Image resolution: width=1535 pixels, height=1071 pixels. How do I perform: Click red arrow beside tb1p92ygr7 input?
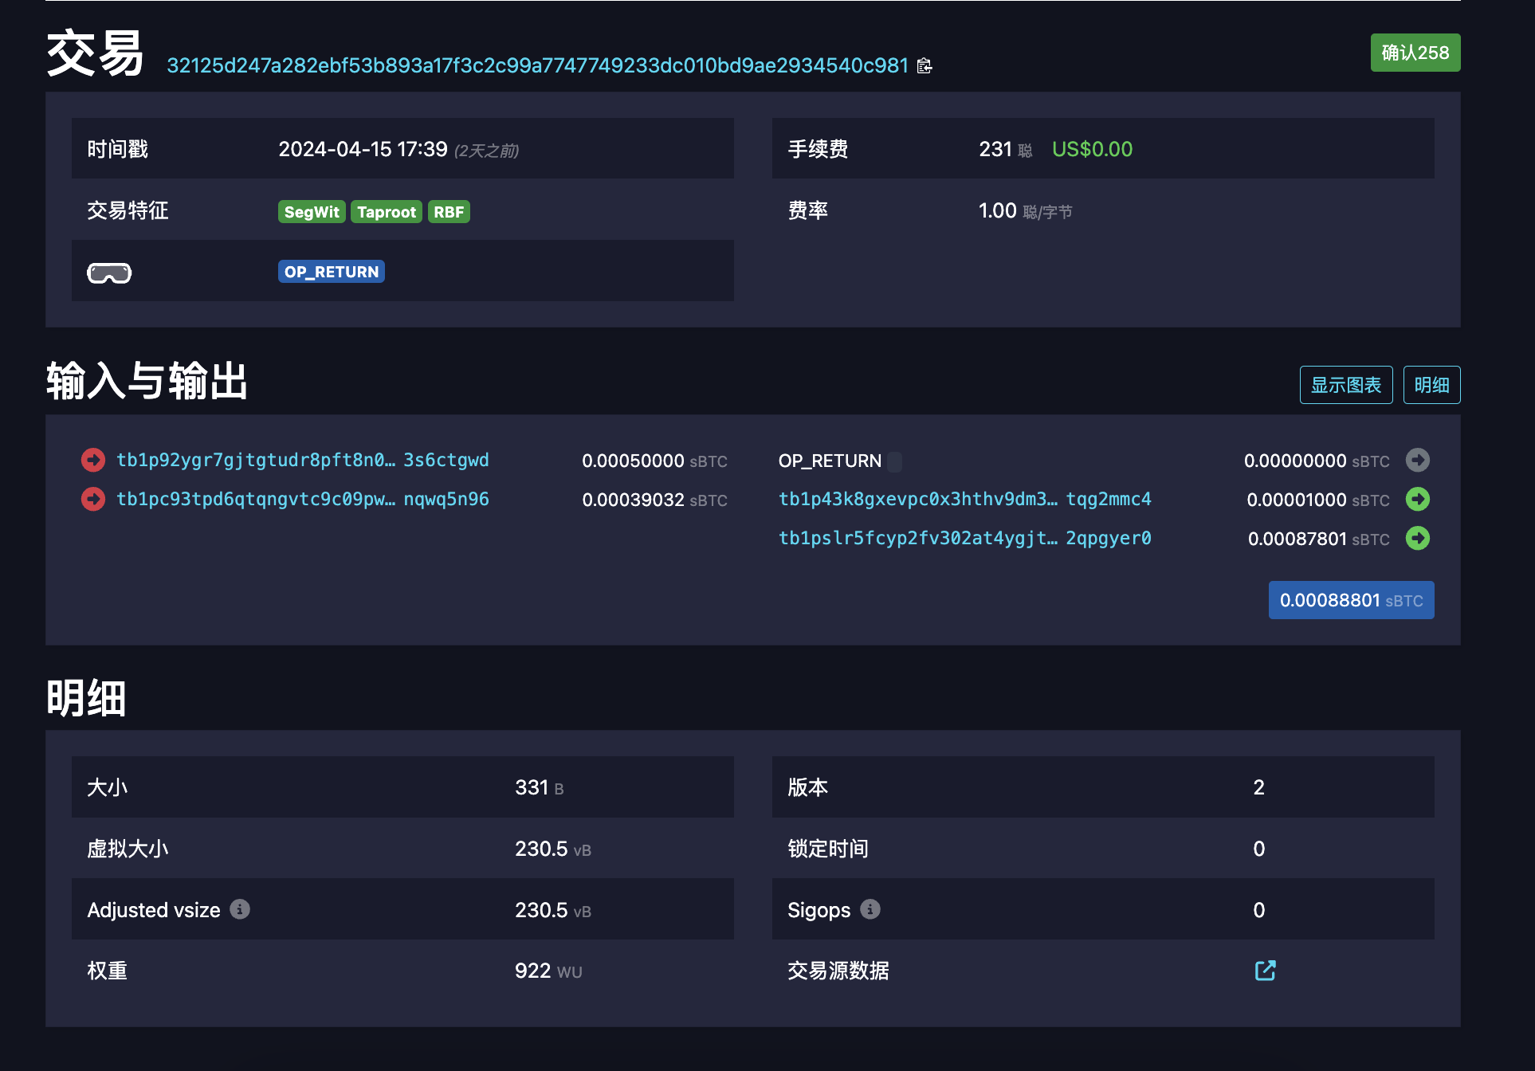[x=93, y=460]
